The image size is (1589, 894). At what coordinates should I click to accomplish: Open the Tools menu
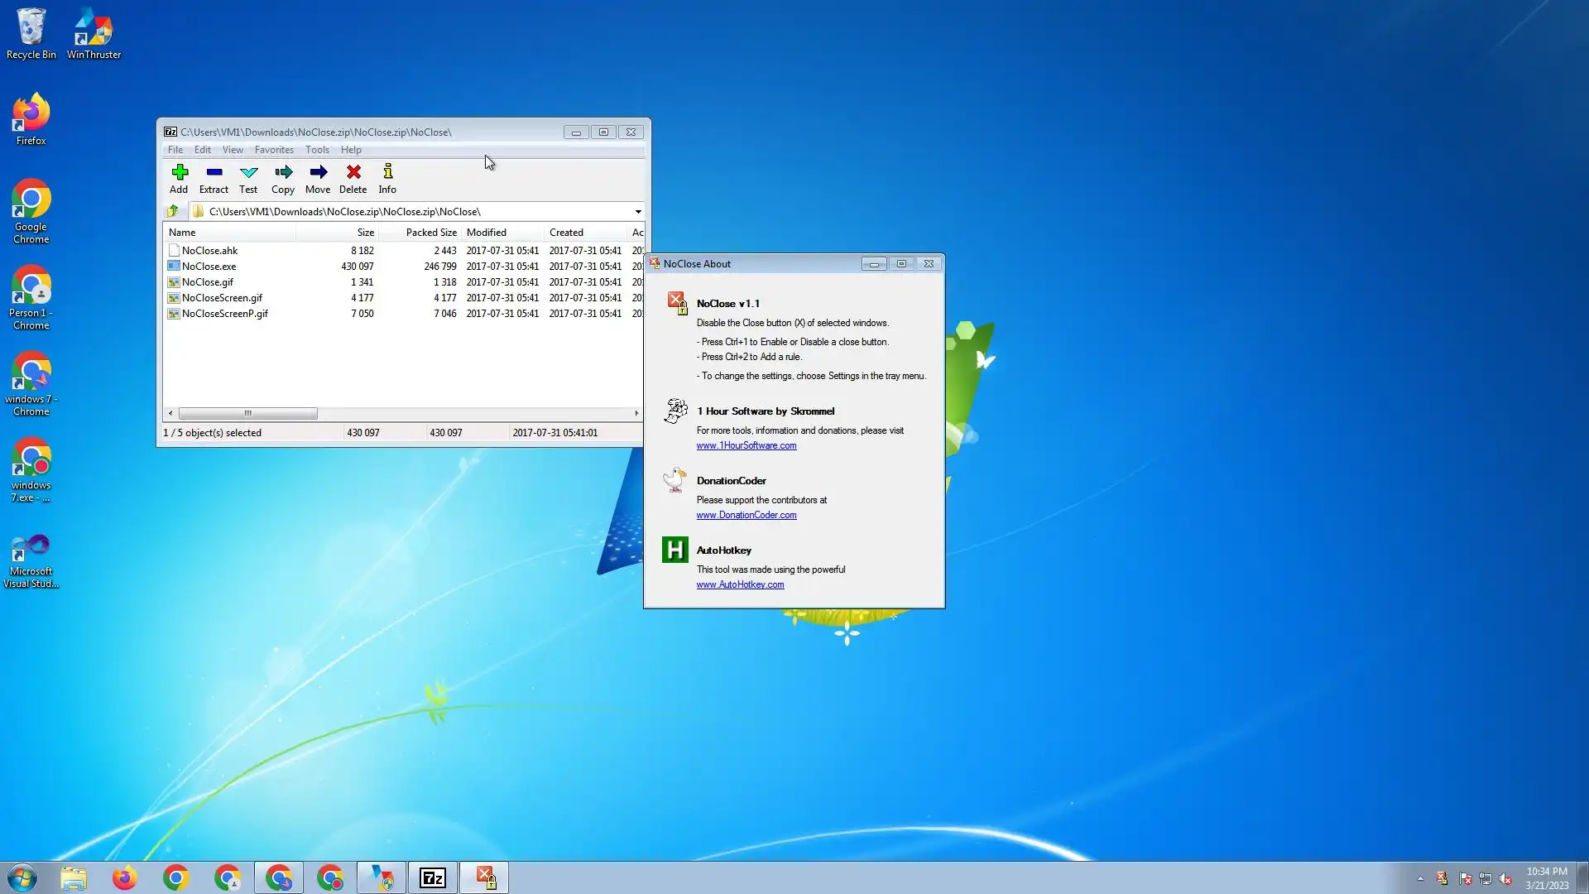(x=317, y=150)
